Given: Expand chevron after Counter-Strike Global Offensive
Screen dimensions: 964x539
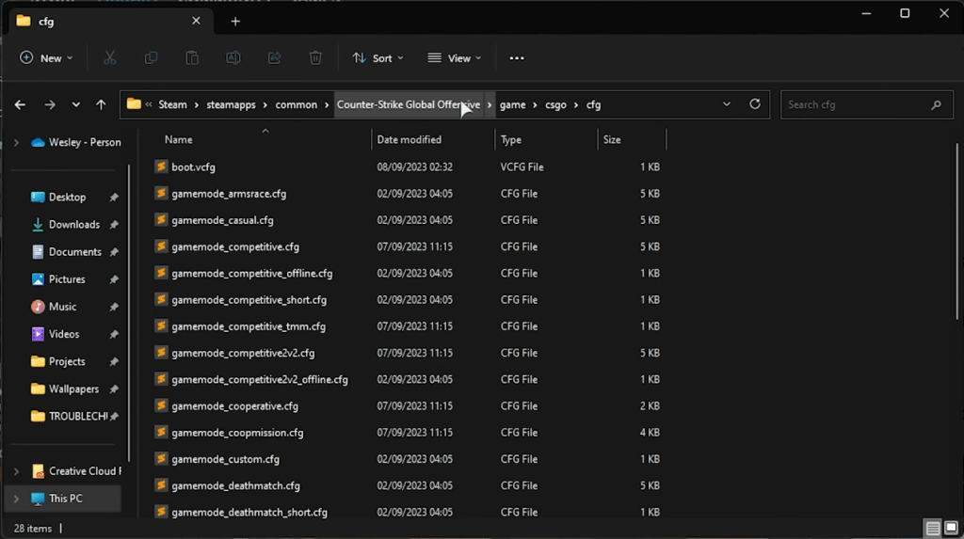Looking at the screenshot, I should coord(490,105).
